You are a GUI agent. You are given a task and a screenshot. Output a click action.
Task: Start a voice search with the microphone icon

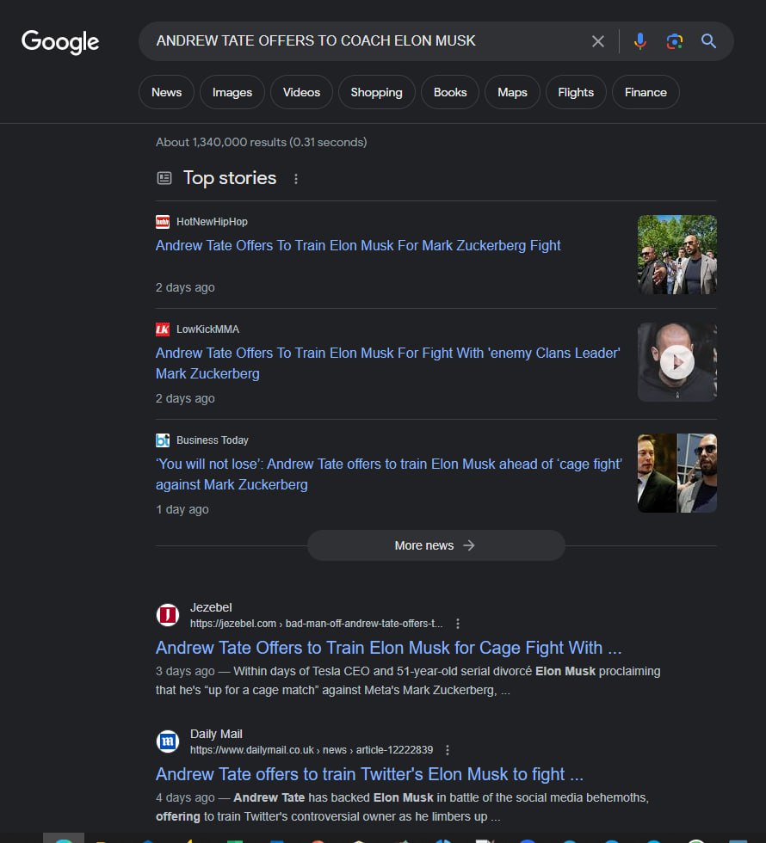(639, 41)
